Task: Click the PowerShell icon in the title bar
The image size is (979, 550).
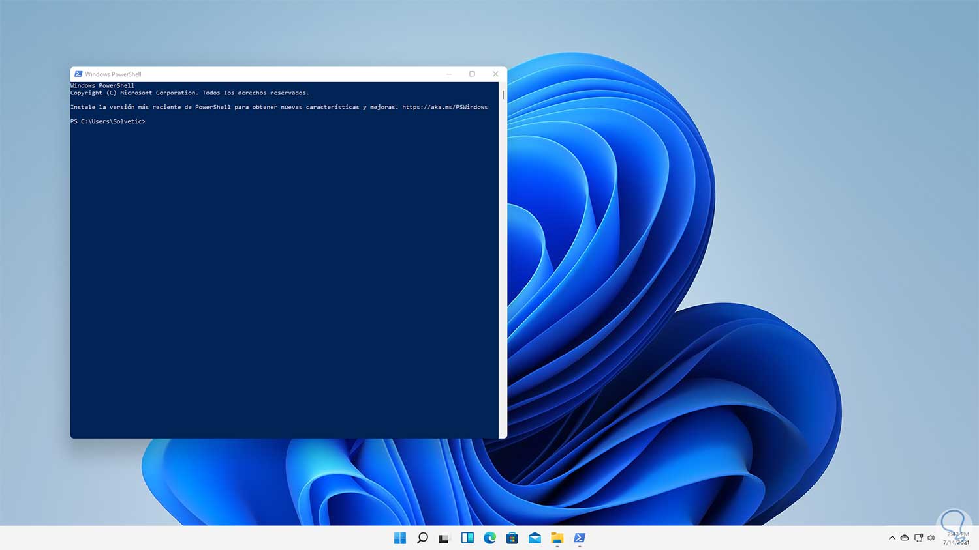Action: pos(78,74)
